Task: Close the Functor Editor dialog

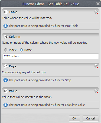Action: 98,4
